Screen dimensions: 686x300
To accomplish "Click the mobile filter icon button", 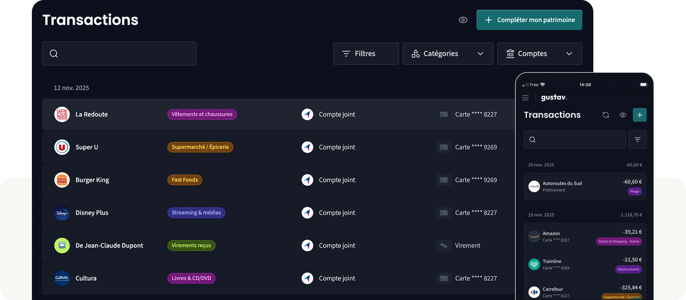I will (637, 139).
